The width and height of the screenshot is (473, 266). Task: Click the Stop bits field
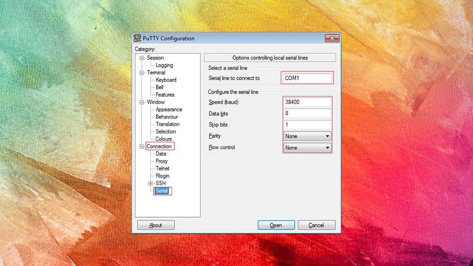[x=307, y=125]
